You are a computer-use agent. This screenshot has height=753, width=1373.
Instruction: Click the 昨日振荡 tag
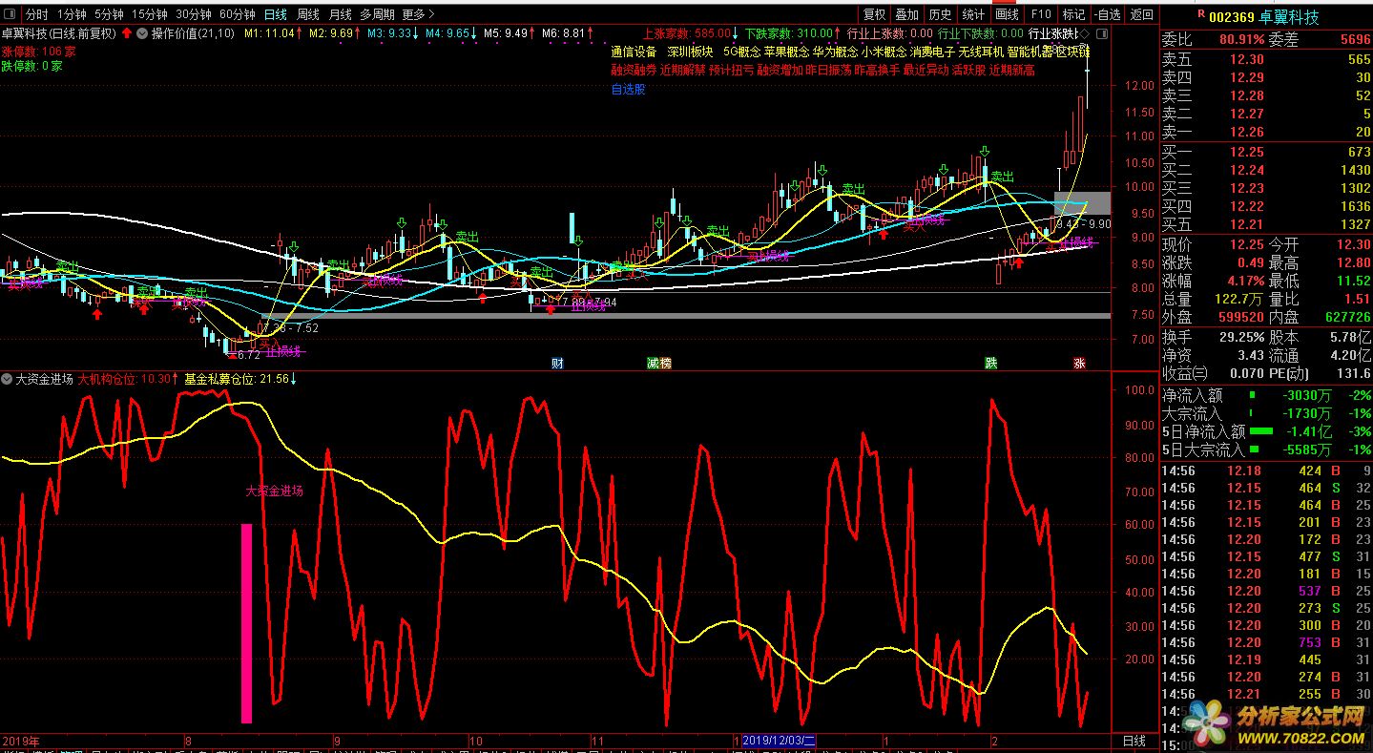pos(828,71)
